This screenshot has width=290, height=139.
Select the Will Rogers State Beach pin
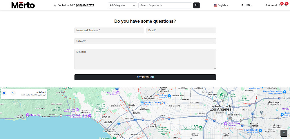point(90,116)
